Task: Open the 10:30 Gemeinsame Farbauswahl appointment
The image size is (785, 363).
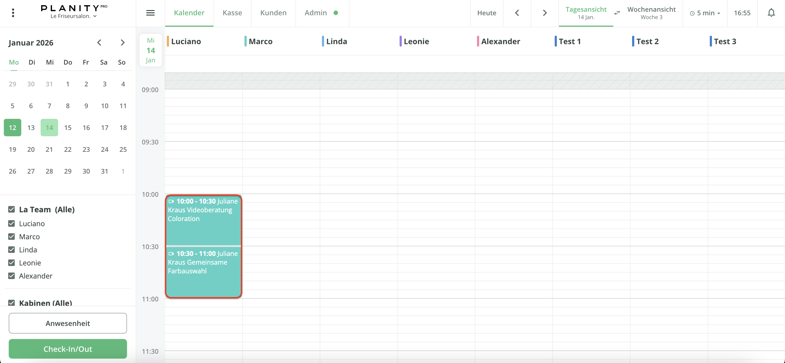Action: (x=203, y=271)
